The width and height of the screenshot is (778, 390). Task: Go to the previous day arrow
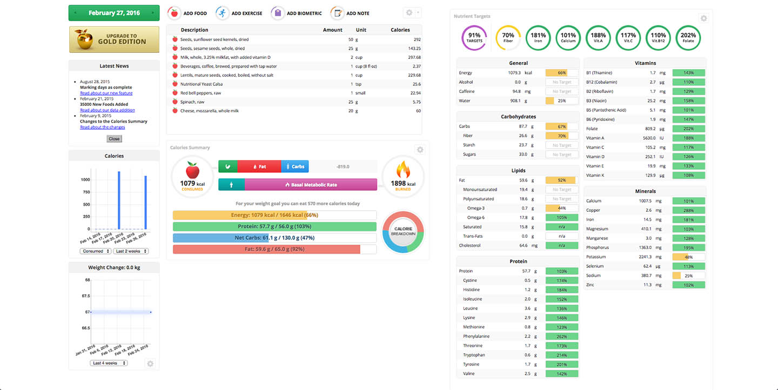coord(76,13)
